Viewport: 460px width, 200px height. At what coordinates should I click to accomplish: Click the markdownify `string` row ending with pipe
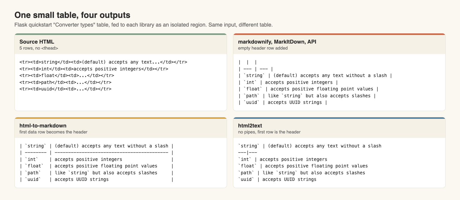[315, 76]
